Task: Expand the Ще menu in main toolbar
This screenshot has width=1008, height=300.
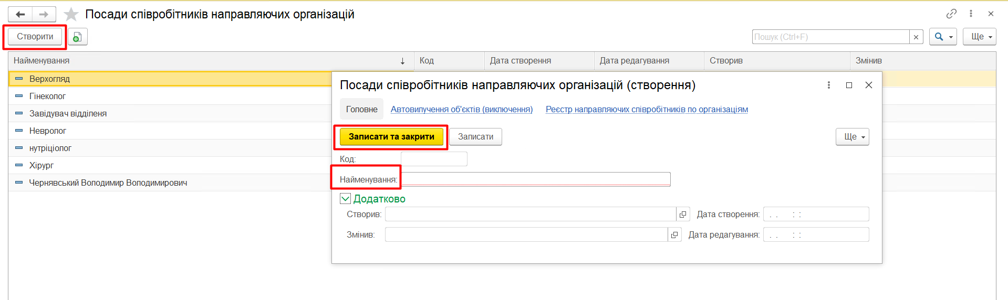Action: 979,37
